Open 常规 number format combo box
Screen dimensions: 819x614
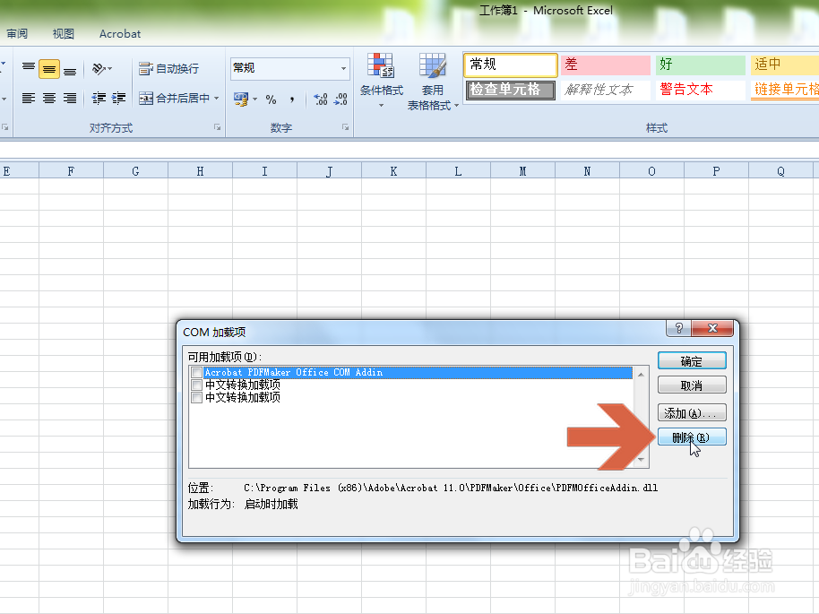(290, 68)
